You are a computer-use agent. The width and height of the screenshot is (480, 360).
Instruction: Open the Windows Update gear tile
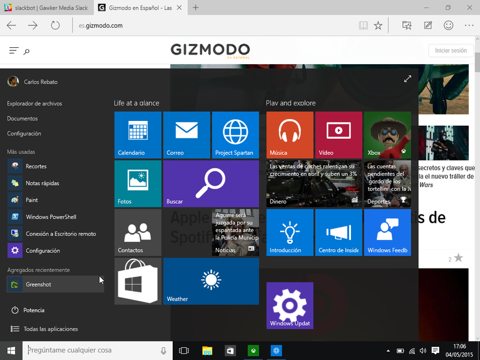pyautogui.click(x=290, y=305)
